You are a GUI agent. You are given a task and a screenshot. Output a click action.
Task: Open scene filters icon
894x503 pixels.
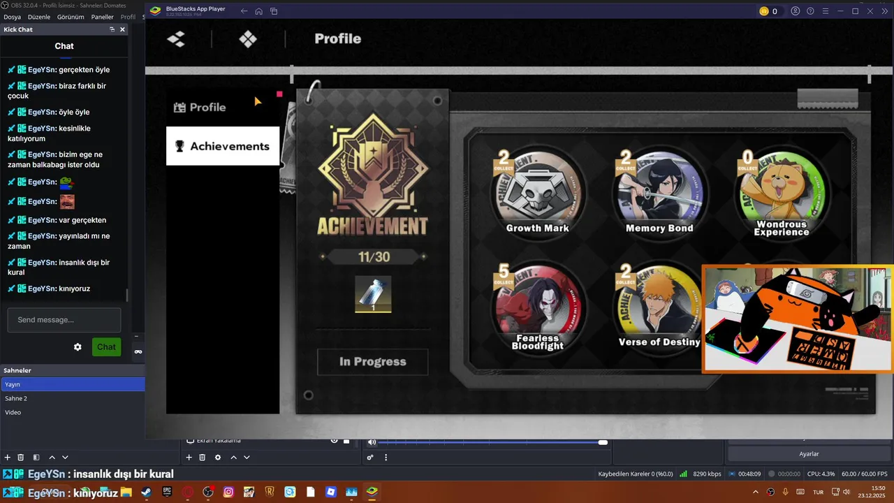[36, 458]
